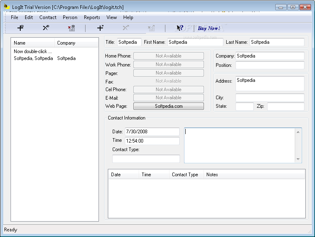Open the Contact menu
315x237 pixels.
(x=48, y=17)
